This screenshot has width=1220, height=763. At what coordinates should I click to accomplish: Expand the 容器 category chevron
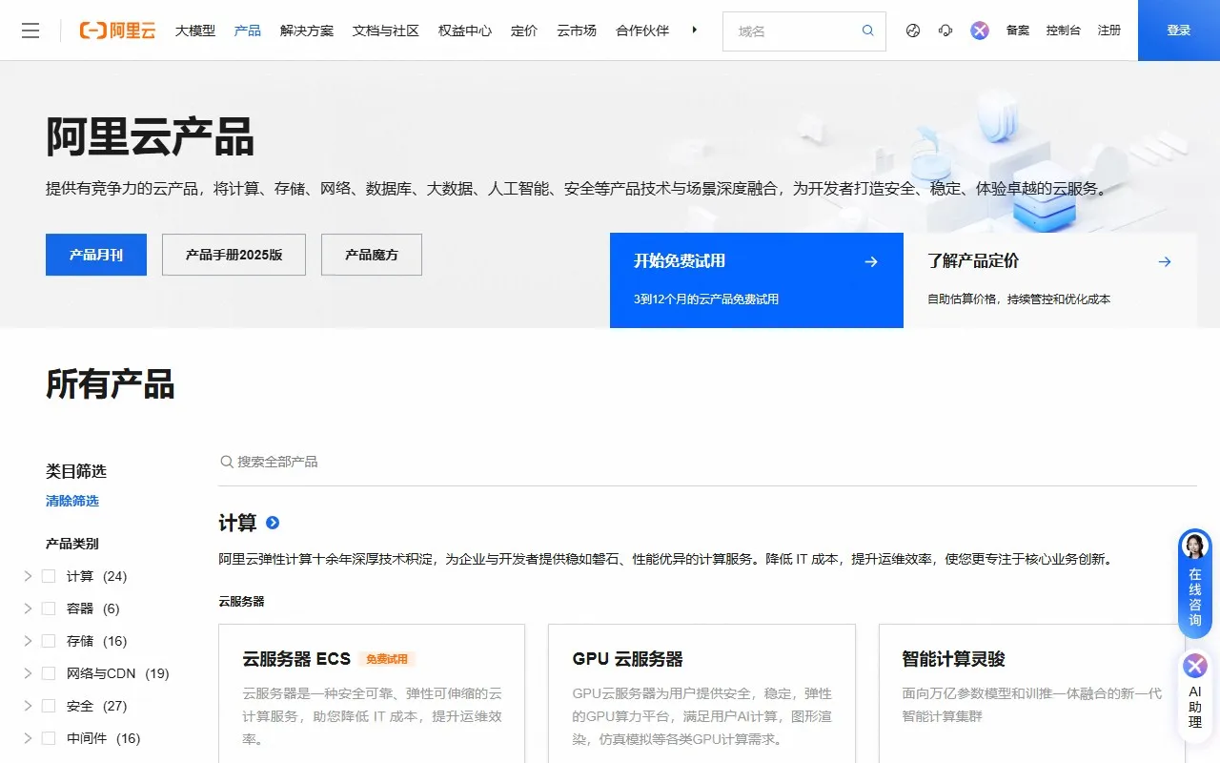tap(27, 608)
